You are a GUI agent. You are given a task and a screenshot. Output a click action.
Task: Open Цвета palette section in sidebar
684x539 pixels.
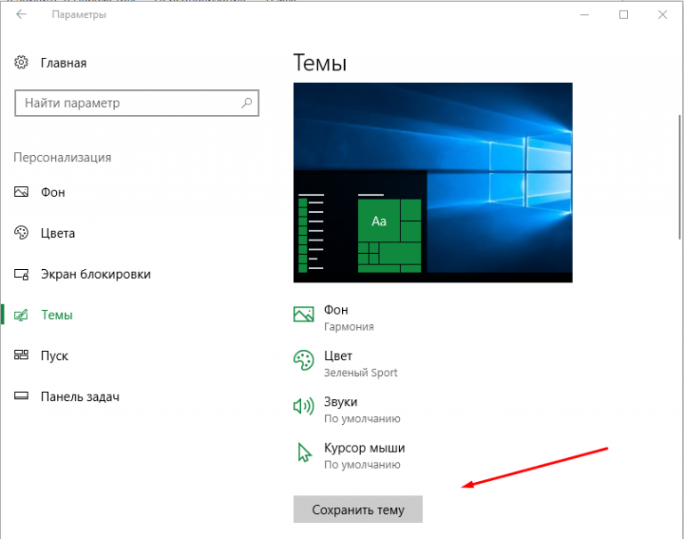click(x=56, y=233)
